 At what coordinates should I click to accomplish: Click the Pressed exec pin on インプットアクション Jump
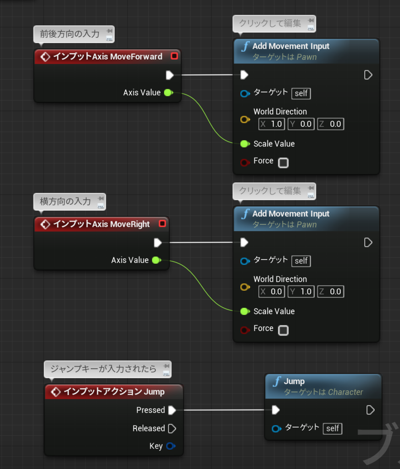point(171,410)
